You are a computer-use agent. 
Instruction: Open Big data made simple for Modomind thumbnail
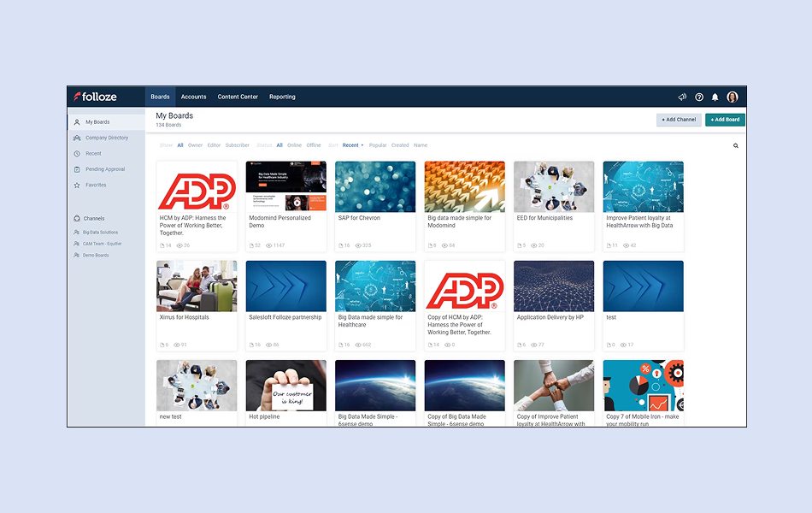(x=464, y=186)
